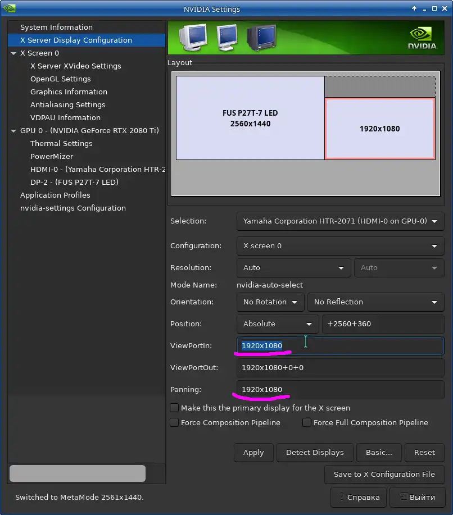Select the 1920x1080 display in layout
The height and width of the screenshot is (515, 453).
point(380,129)
